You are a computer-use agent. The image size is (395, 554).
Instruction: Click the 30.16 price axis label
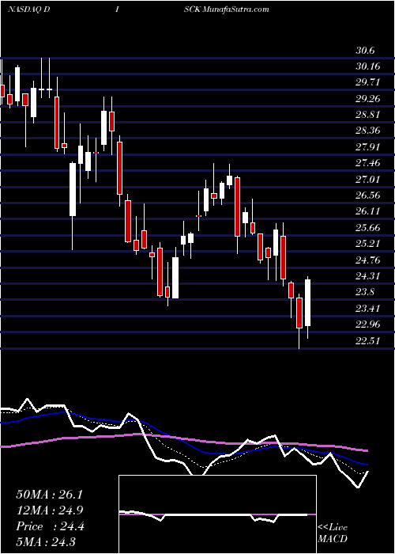tap(367, 66)
